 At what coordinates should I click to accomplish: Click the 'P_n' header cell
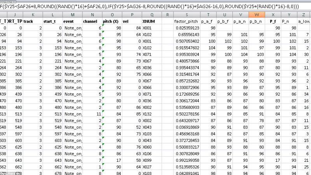pos(289,21)
